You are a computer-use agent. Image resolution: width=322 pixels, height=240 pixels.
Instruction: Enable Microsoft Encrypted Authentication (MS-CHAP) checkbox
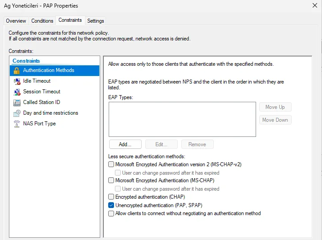(x=111, y=180)
